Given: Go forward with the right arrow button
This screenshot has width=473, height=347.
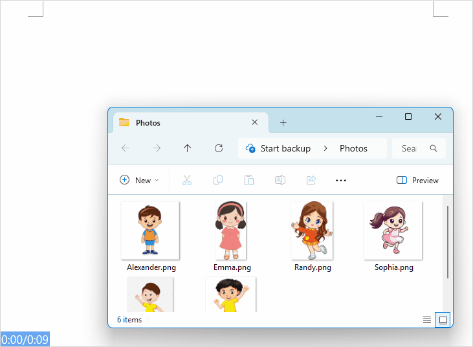Looking at the screenshot, I should click(x=156, y=148).
